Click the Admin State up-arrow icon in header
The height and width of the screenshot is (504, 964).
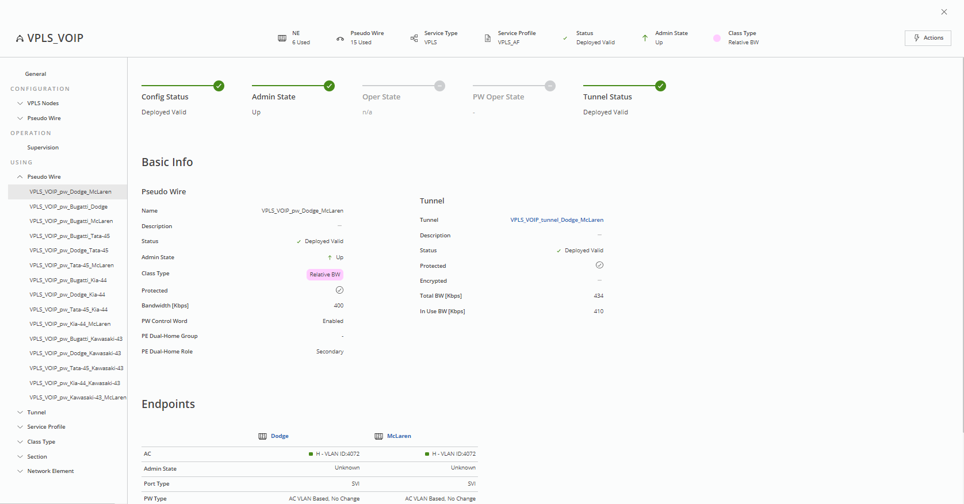click(x=645, y=38)
